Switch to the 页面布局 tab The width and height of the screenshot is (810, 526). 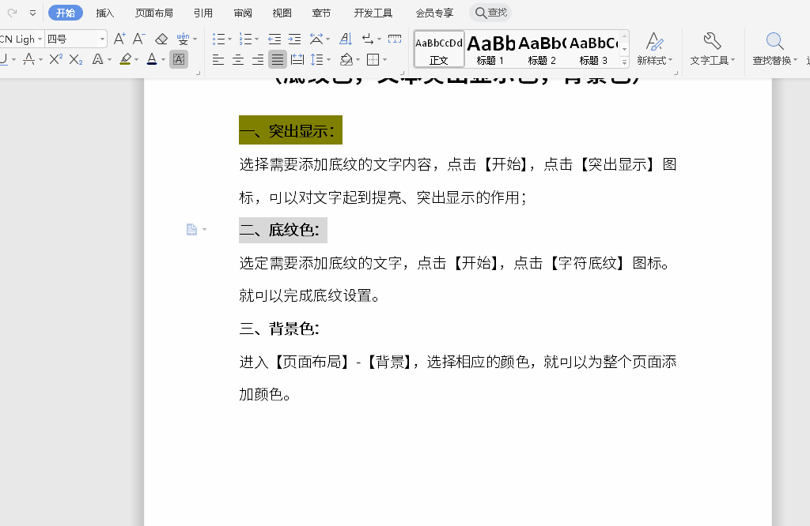(153, 13)
